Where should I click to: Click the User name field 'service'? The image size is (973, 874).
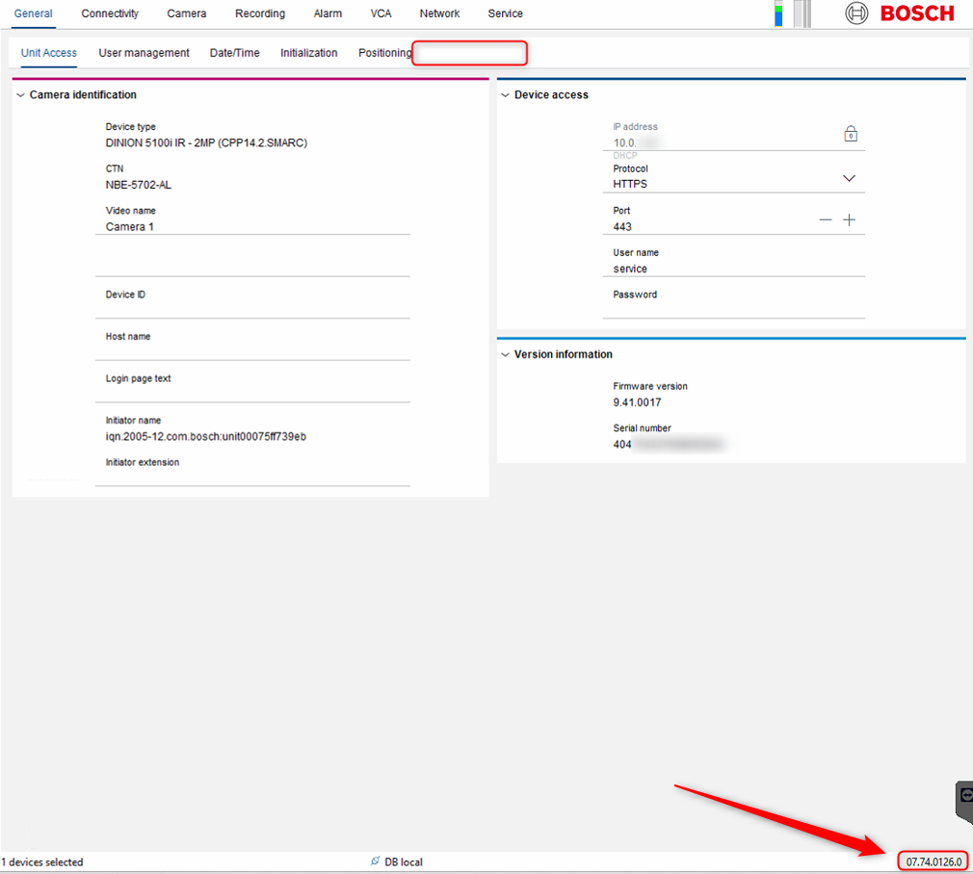click(733, 269)
